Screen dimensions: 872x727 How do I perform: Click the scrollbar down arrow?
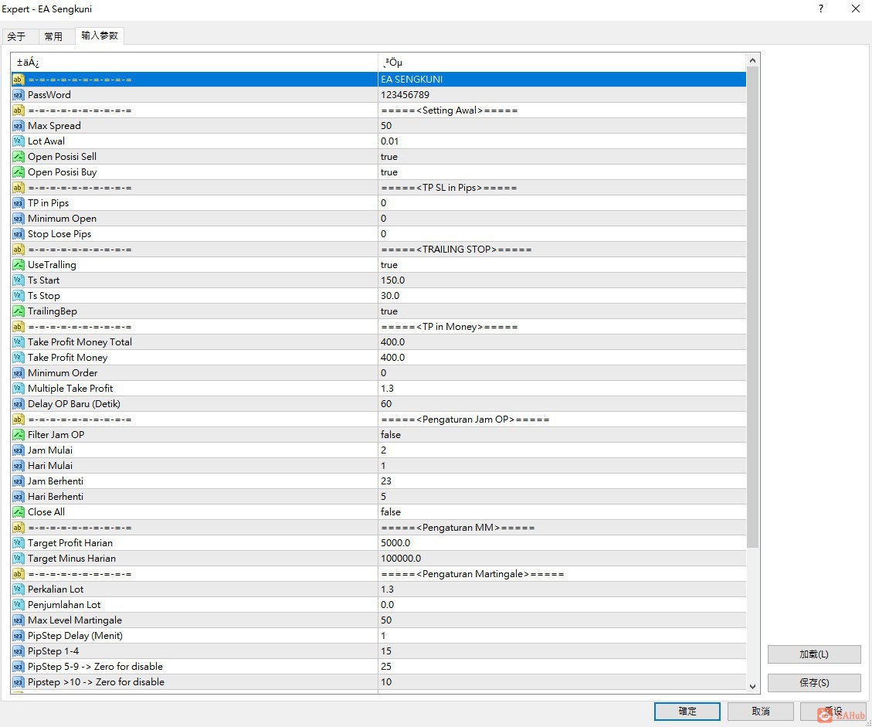tap(752, 687)
